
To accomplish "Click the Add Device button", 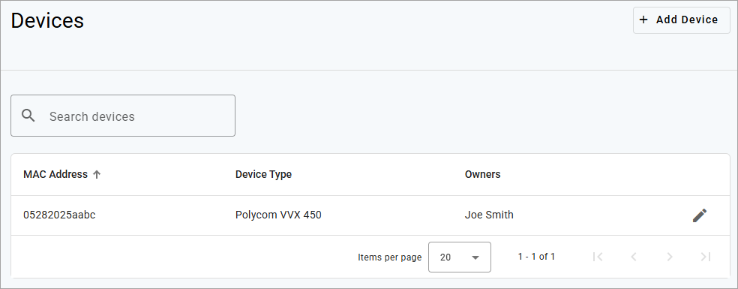I will pyautogui.click(x=682, y=20).
